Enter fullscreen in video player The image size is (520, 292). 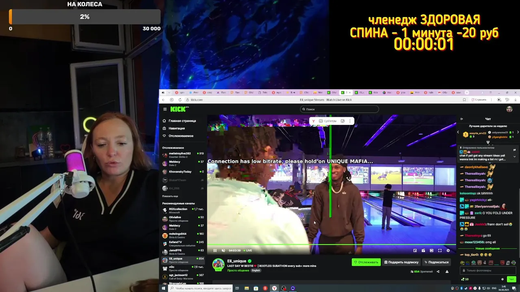(440, 251)
